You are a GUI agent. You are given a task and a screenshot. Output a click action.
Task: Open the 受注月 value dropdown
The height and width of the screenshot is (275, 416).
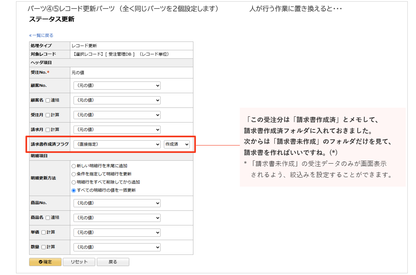point(116,115)
